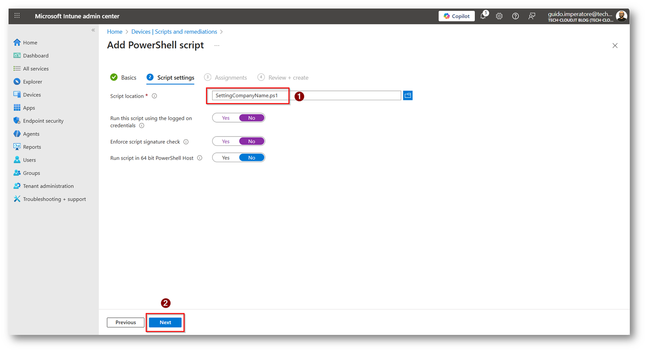Open the Help question mark icon
Image resolution: width=647 pixels, height=352 pixels.
[515, 16]
